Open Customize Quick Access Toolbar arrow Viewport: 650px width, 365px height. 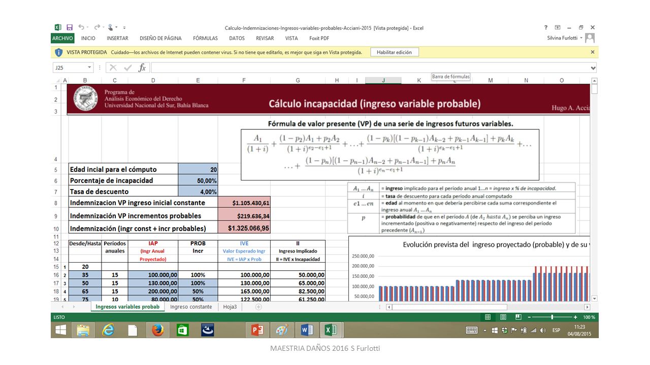124,27
